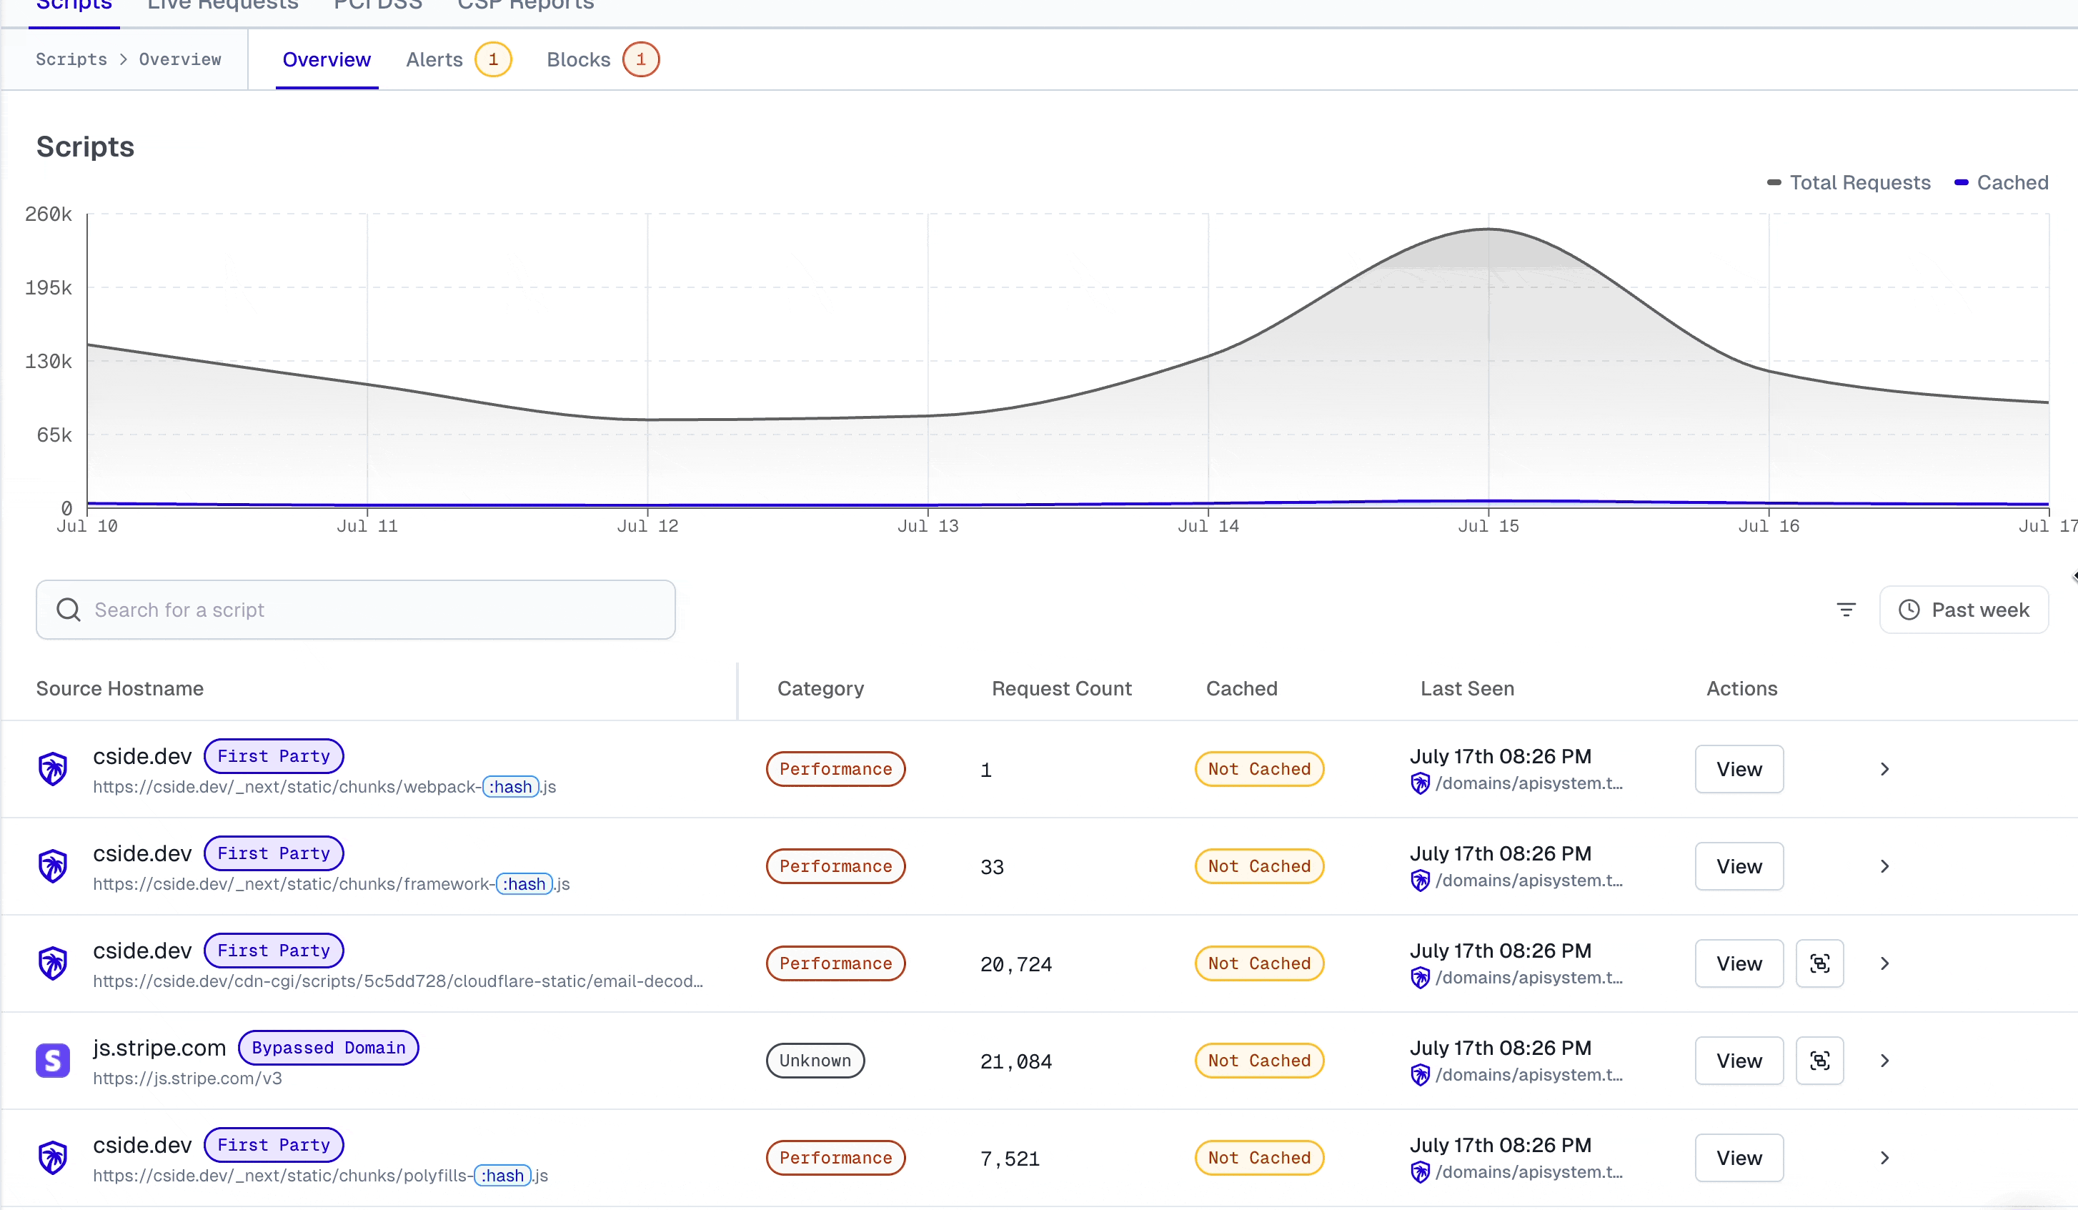
Task: Open the Past week time range dropdown
Action: (1964, 610)
